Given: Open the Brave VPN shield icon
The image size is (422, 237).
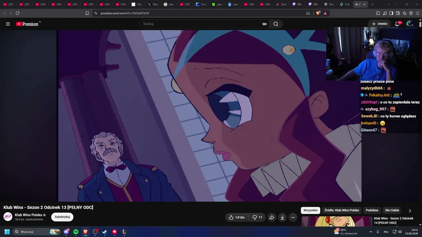Looking at the screenshot, I should tap(411, 13).
